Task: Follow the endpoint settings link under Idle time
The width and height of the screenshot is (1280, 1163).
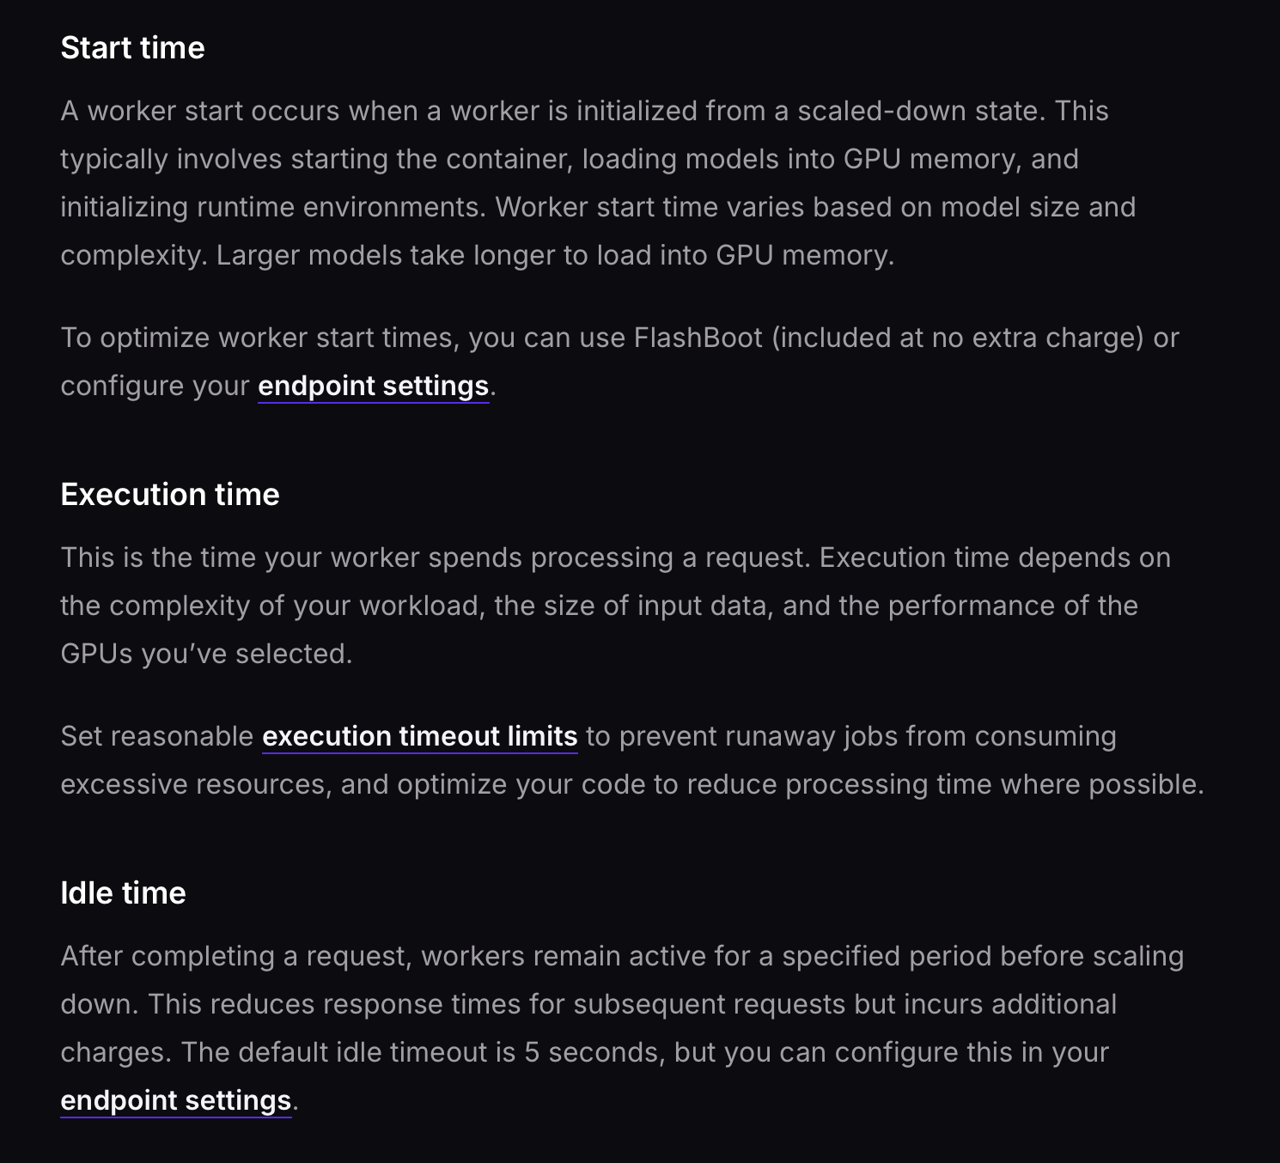Action: [x=175, y=1100]
